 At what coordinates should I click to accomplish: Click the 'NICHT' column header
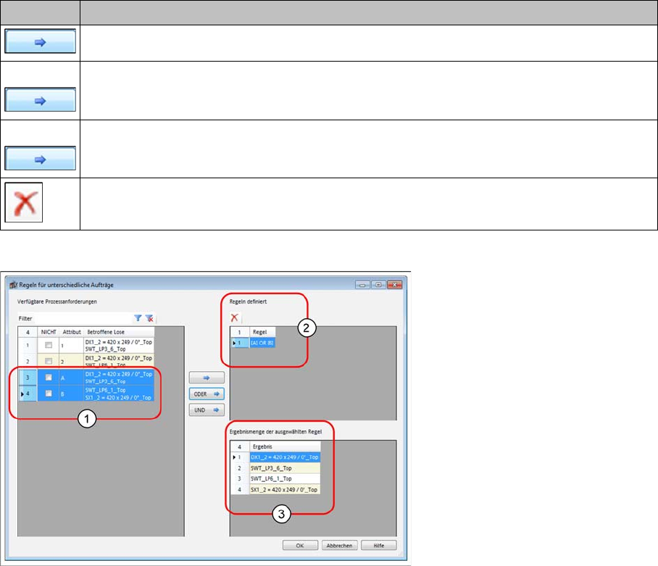pos(49,332)
